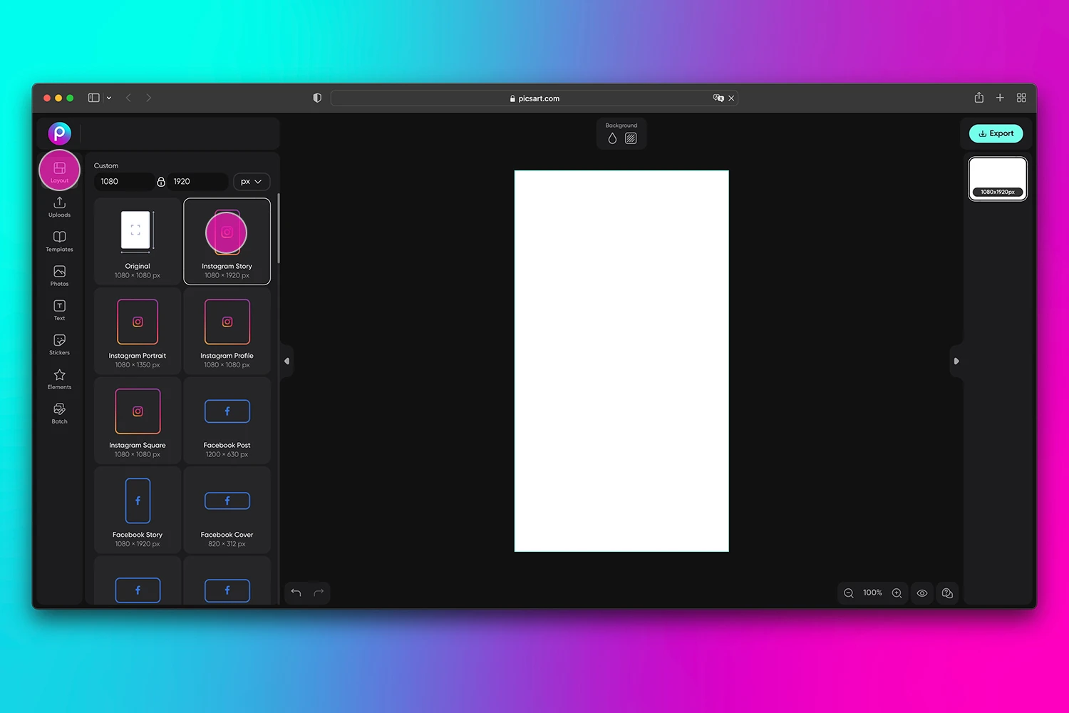Toggle the background transparency pattern option
This screenshot has width=1069, height=713.
point(630,138)
